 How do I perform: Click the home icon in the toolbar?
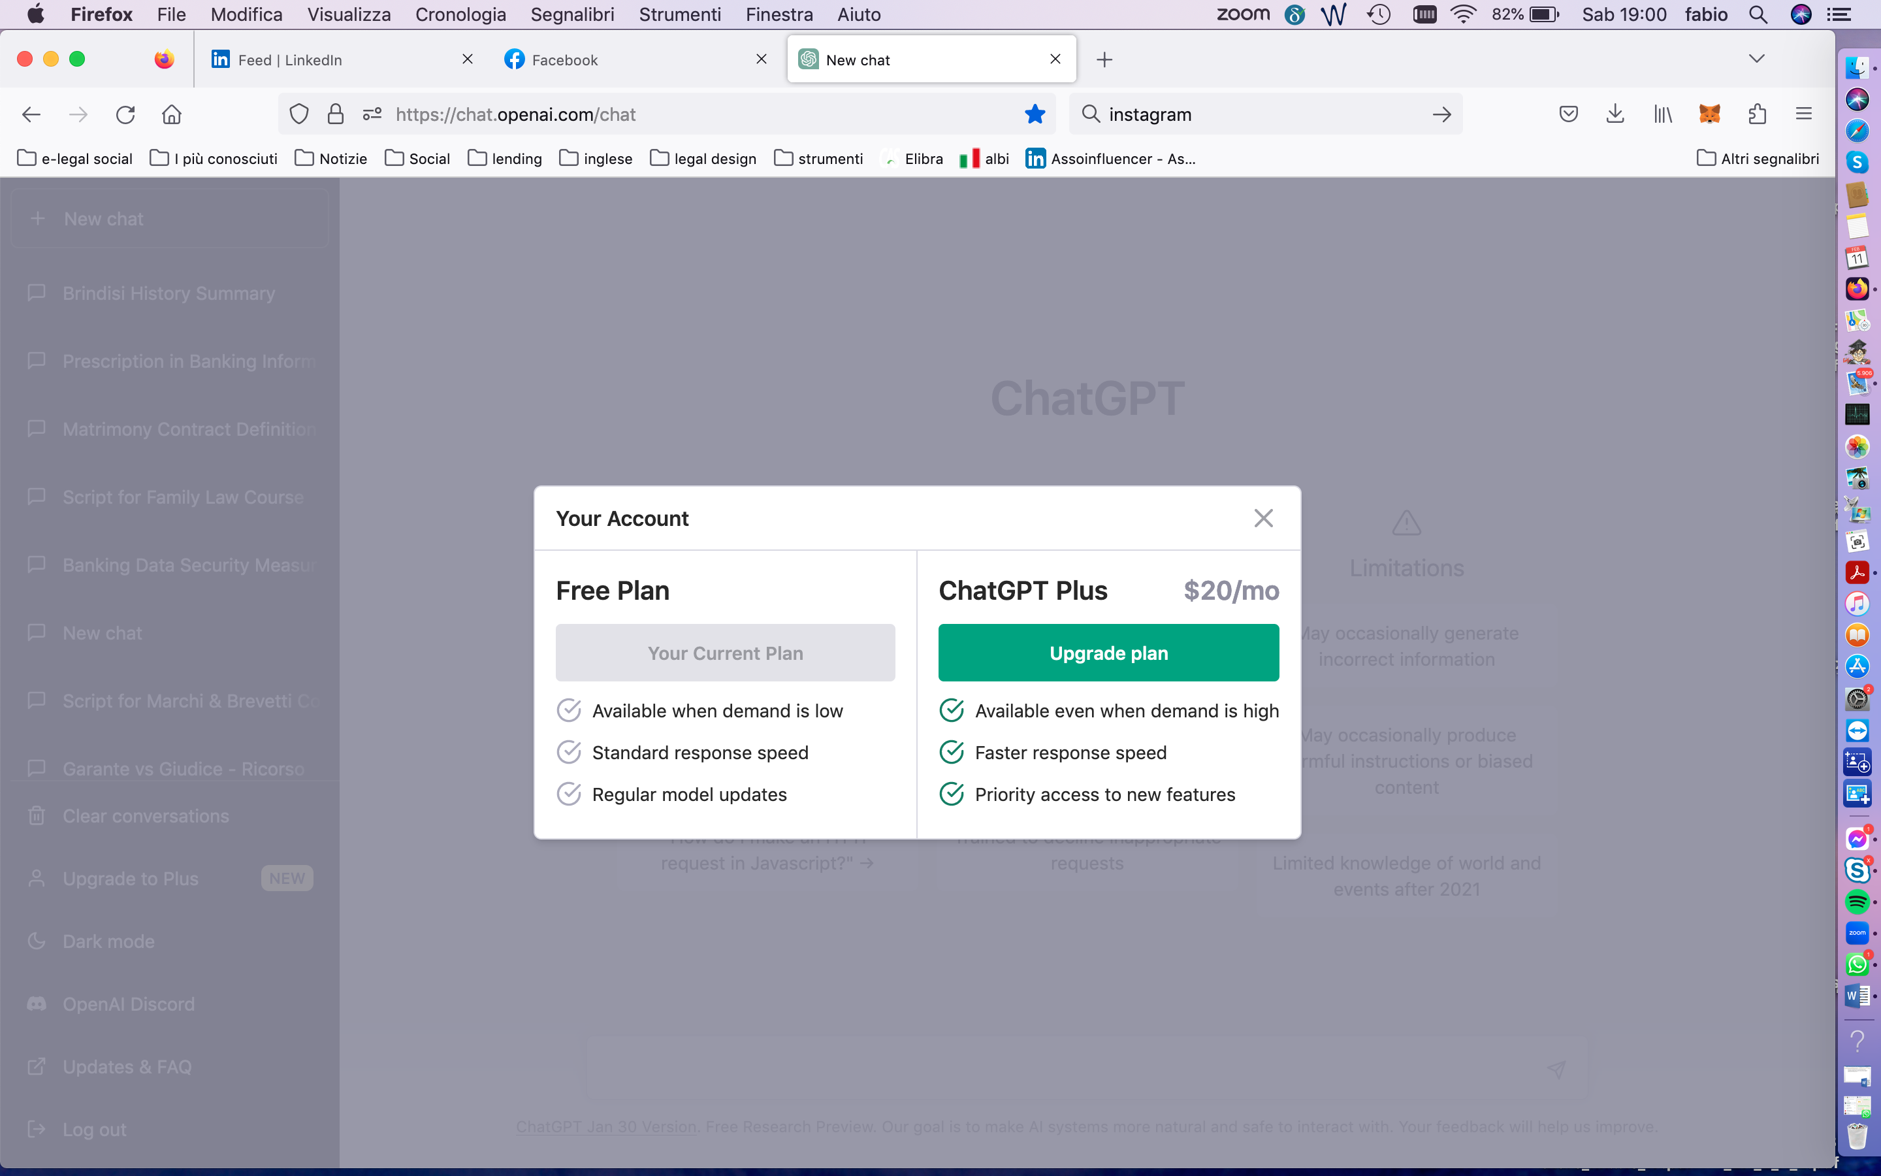[x=172, y=114]
